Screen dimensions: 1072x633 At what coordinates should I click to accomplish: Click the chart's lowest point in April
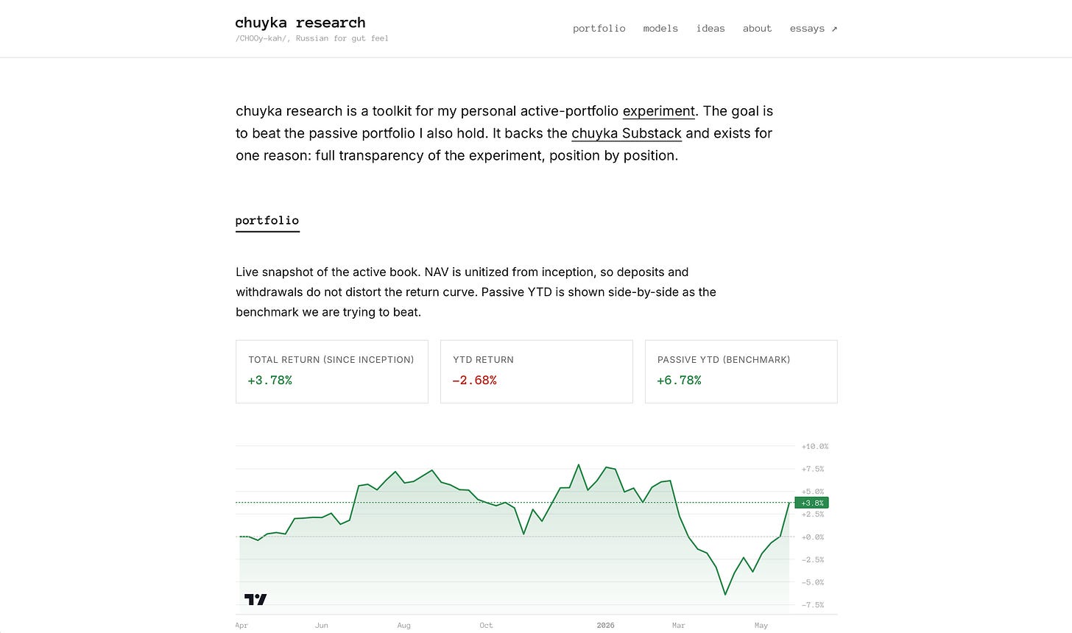725,594
